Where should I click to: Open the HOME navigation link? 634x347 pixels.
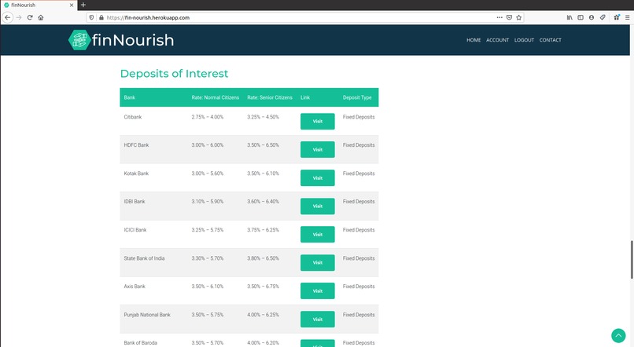point(474,40)
